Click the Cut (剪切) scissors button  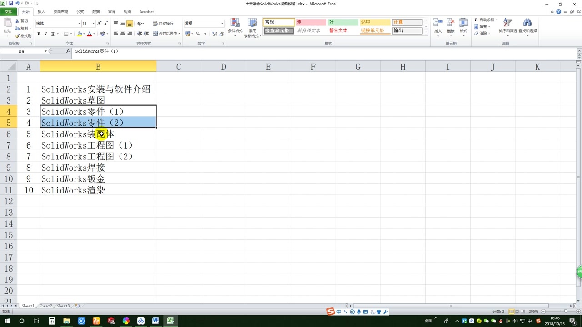22,21
